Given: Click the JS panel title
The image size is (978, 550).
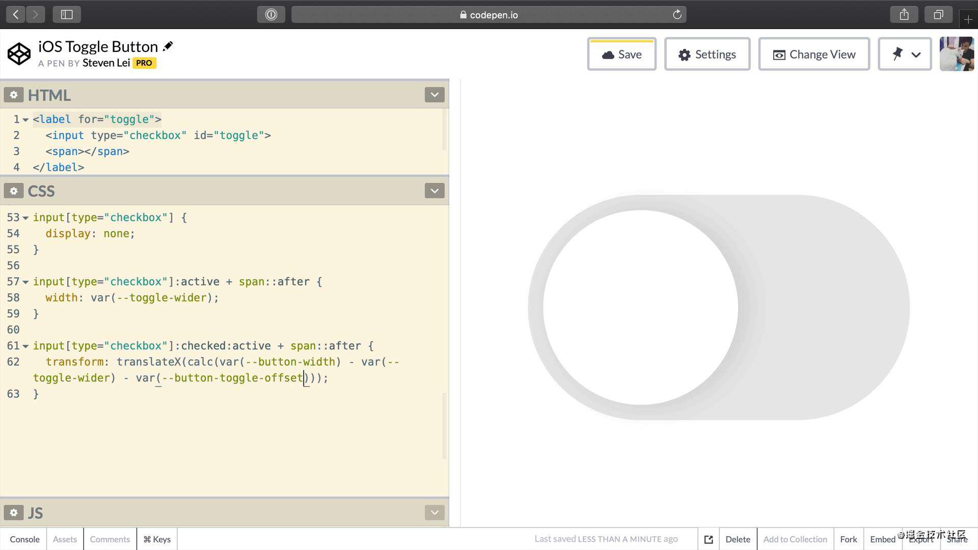Looking at the screenshot, I should [x=35, y=513].
